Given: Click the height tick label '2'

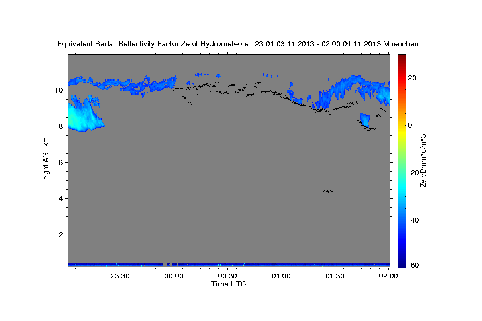Looking at the screenshot, I should pos(60,235).
